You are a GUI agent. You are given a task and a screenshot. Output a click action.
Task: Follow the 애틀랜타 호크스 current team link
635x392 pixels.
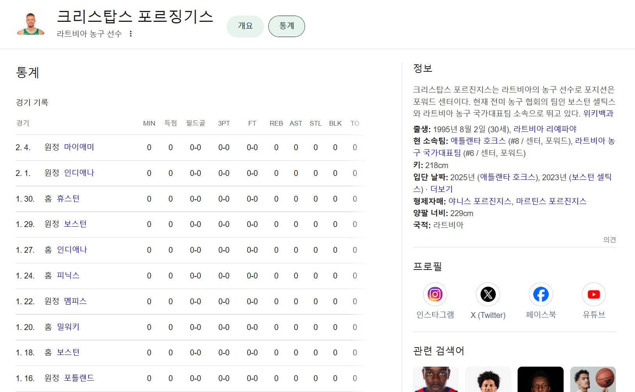[478, 141]
